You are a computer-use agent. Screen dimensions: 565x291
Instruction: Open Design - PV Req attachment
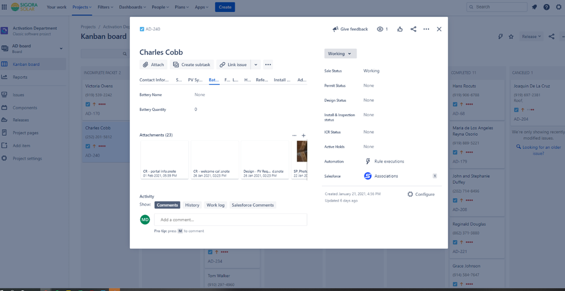pyautogui.click(x=265, y=160)
